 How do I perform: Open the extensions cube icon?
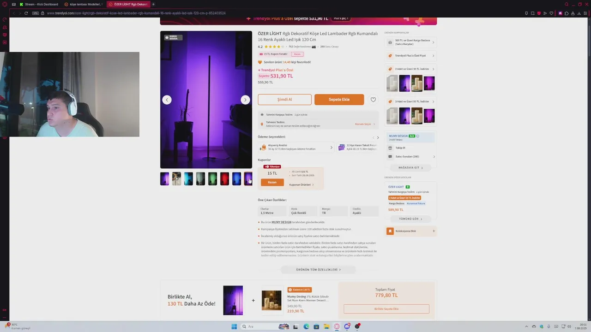point(567,13)
